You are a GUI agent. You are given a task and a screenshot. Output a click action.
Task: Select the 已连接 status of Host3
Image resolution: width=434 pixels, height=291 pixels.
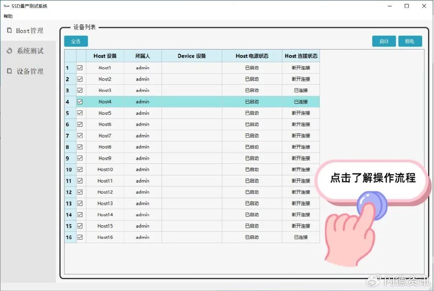[x=301, y=90]
